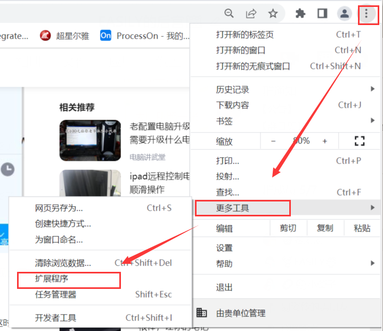The image size is (383, 331).
Task: Increase zoom with the plus button
Action: [324, 141]
